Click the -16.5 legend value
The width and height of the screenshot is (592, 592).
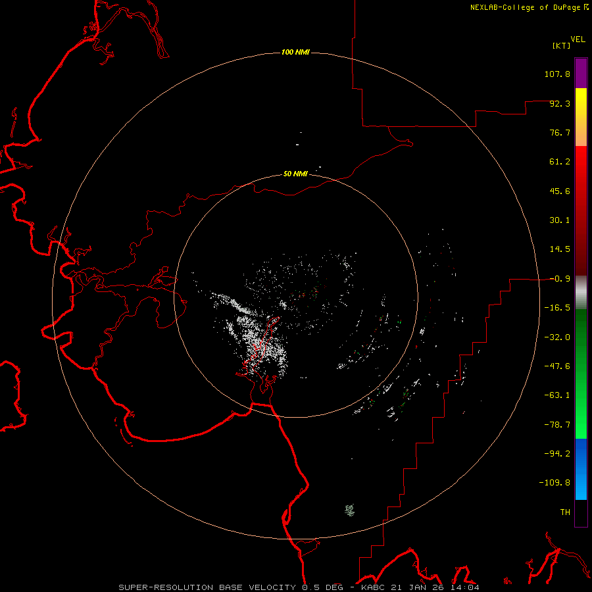557,308
